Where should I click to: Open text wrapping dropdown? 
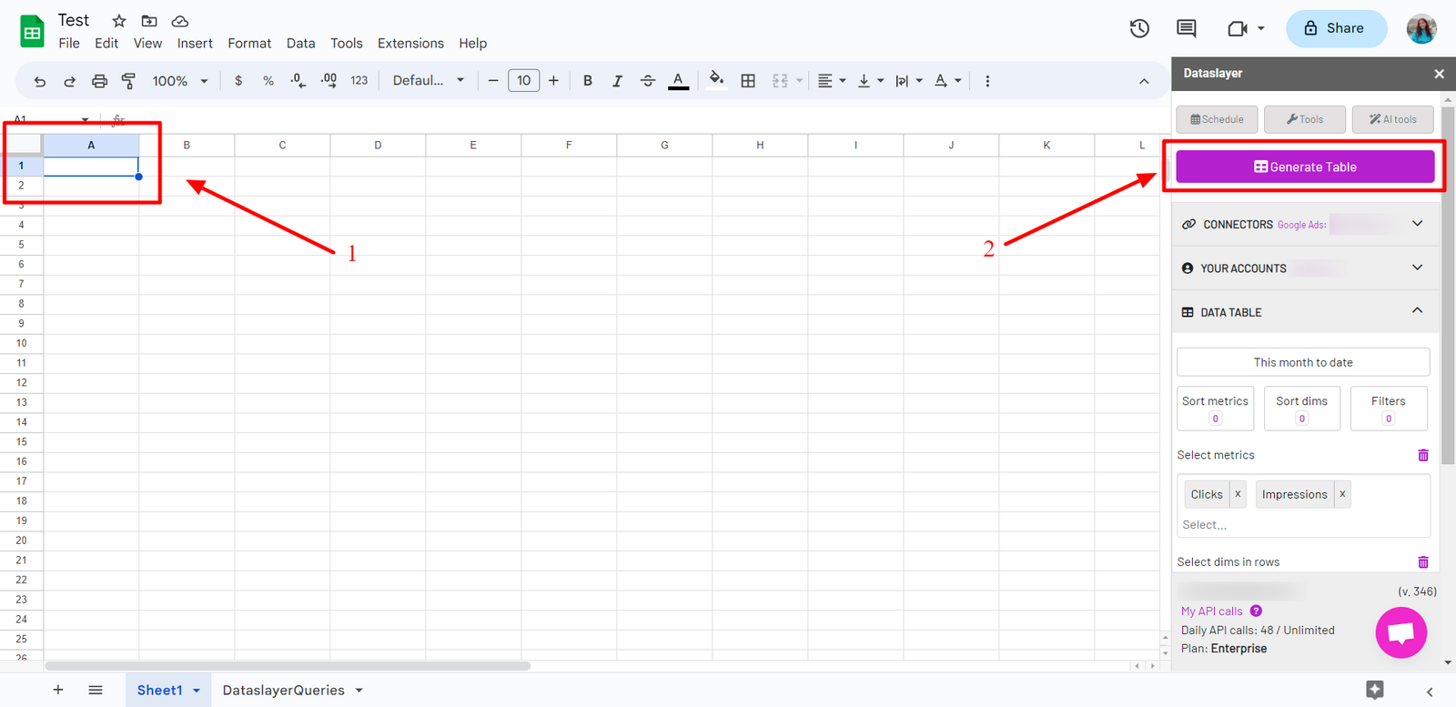coord(908,81)
